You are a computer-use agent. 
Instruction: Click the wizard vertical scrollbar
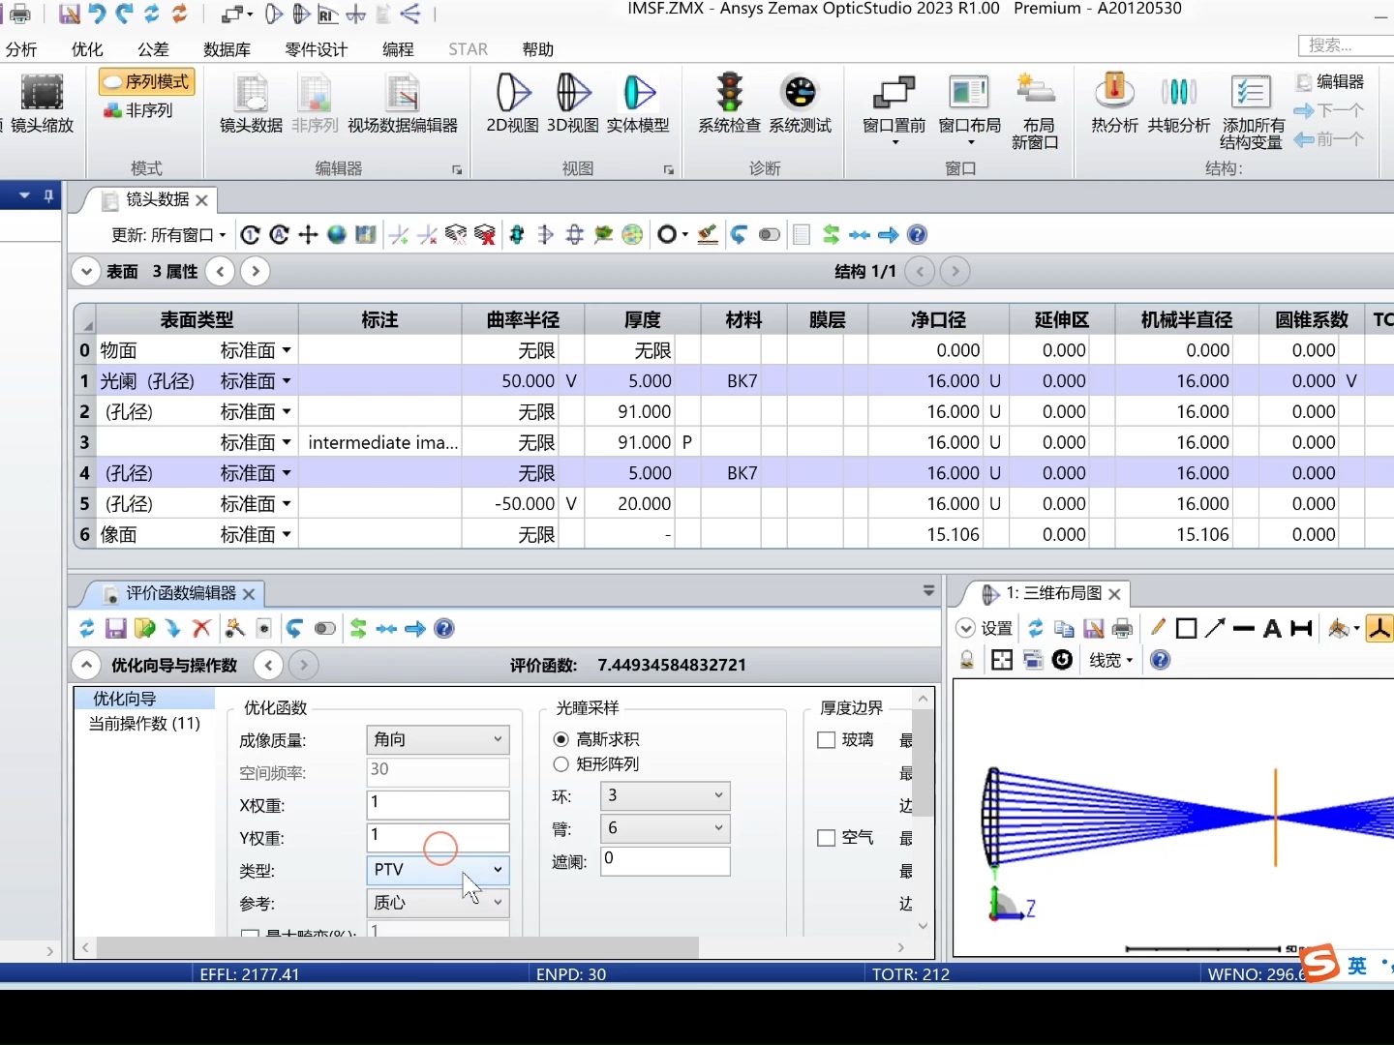point(923,764)
